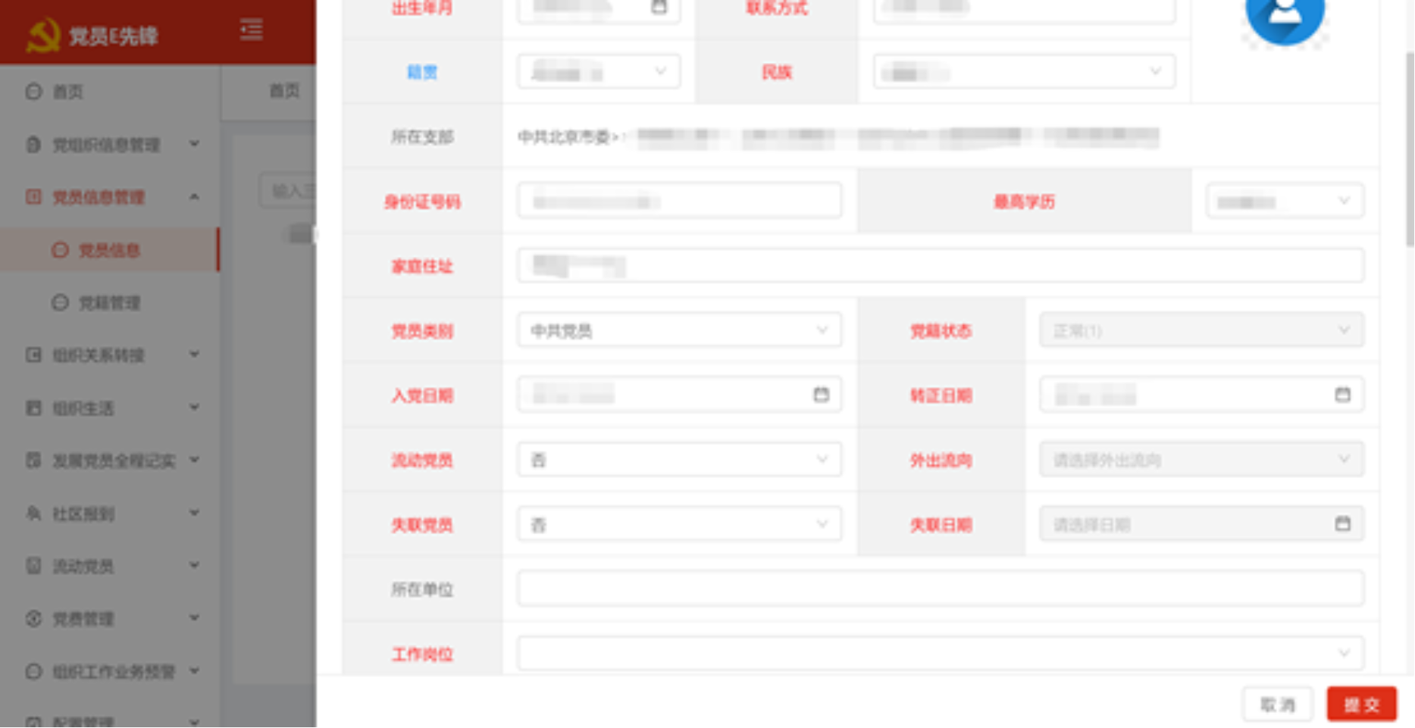The image size is (1415, 728).
Task: Open the 党员类别 dropdown
Action: tap(678, 330)
